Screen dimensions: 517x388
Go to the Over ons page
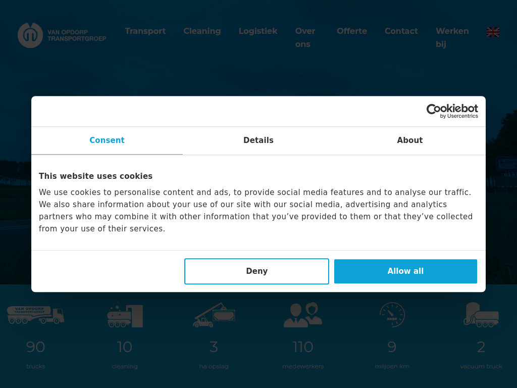coord(305,37)
